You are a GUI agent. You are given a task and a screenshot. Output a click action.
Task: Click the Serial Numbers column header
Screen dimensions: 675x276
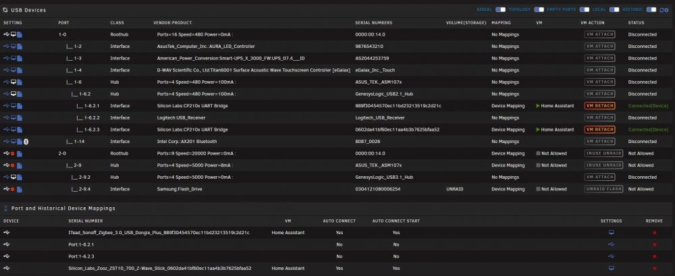click(x=374, y=23)
